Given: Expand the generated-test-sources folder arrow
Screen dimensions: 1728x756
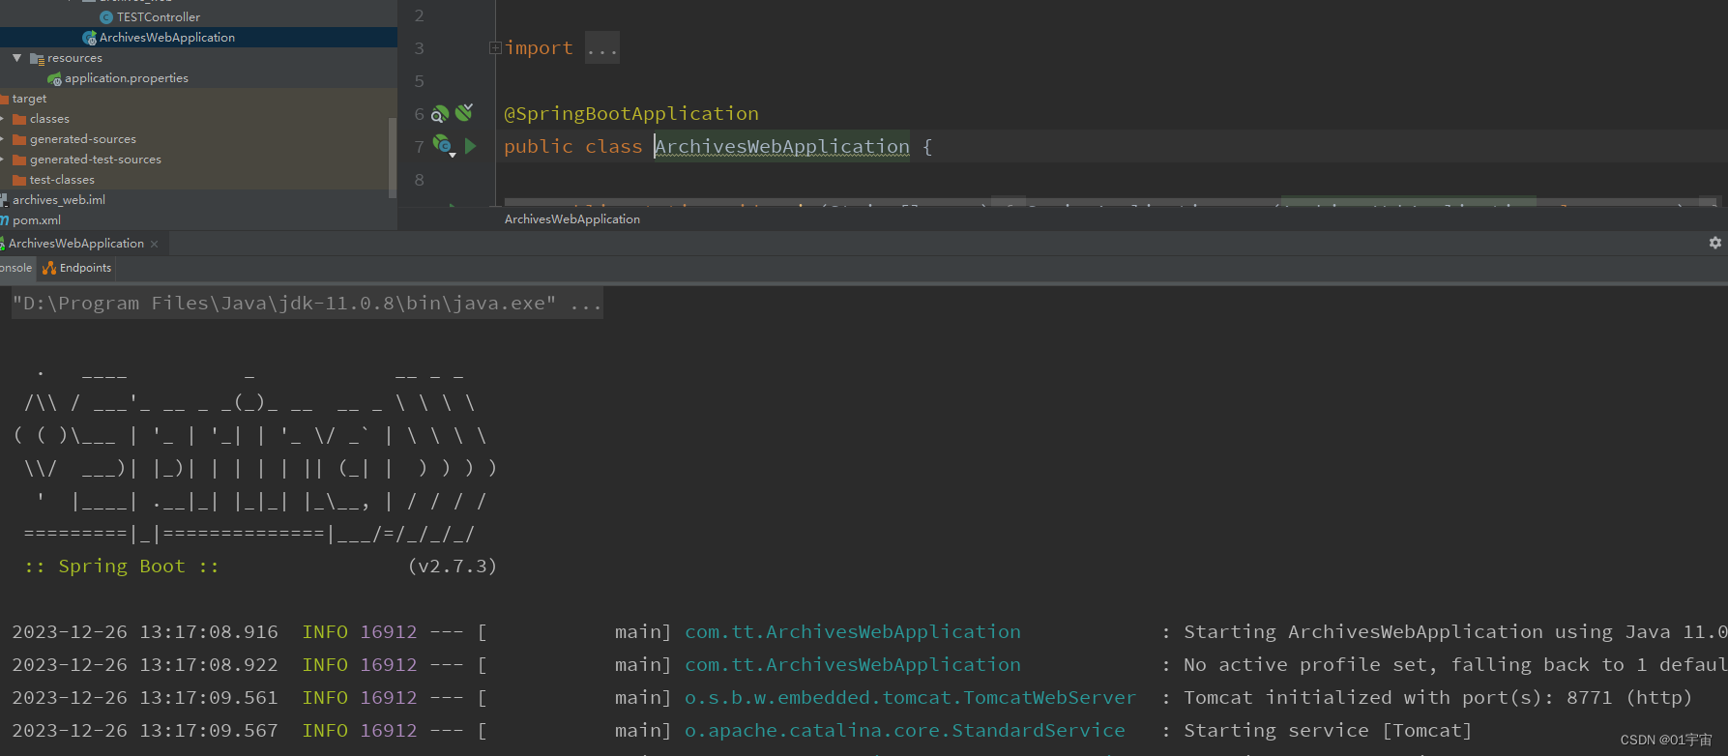Looking at the screenshot, I should (x=3, y=160).
